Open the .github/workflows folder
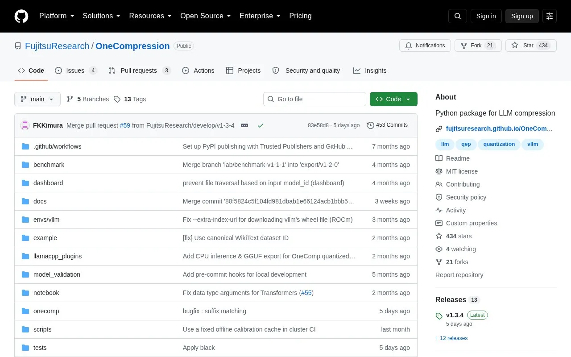Image resolution: width=571 pixels, height=357 pixels. [x=57, y=146]
